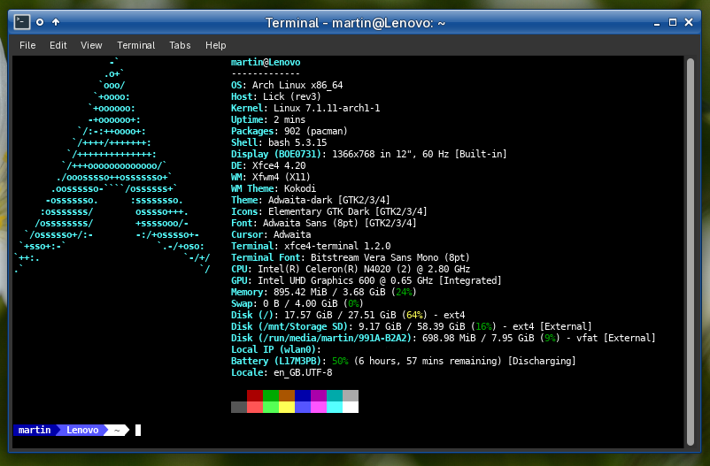The image size is (710, 466).
Task: Click the 'Swap: 0 B / 4.00 GiB' line
Action: [297, 303]
